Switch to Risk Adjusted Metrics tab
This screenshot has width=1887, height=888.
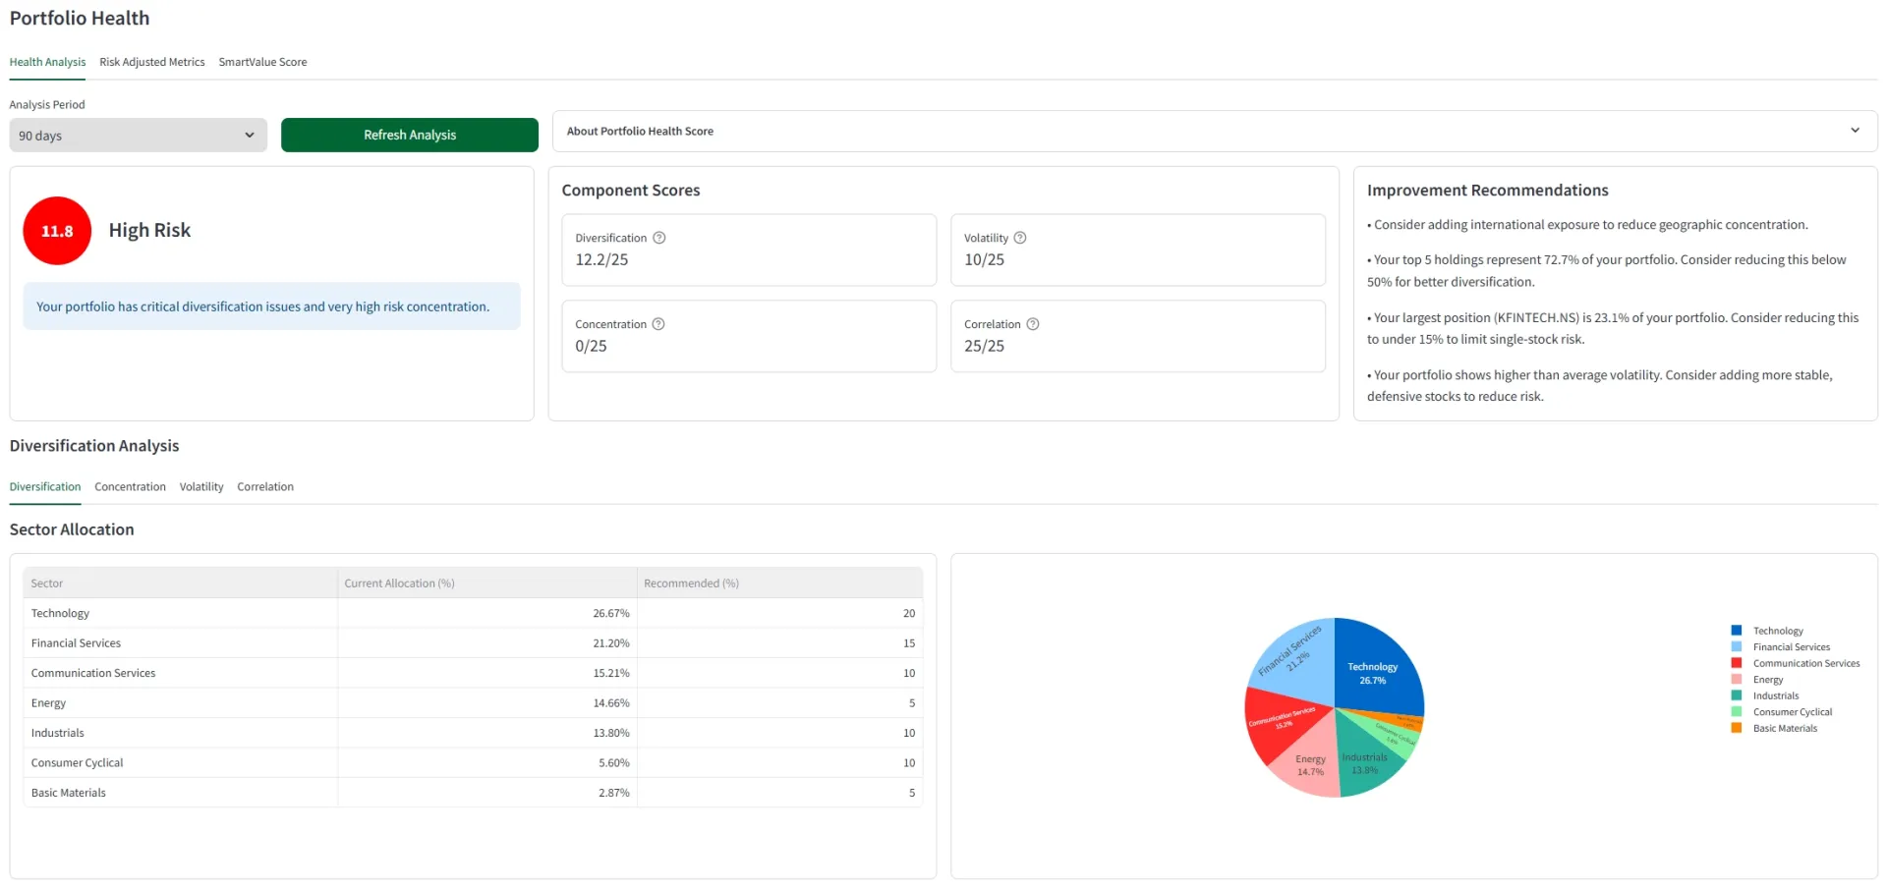[152, 62]
